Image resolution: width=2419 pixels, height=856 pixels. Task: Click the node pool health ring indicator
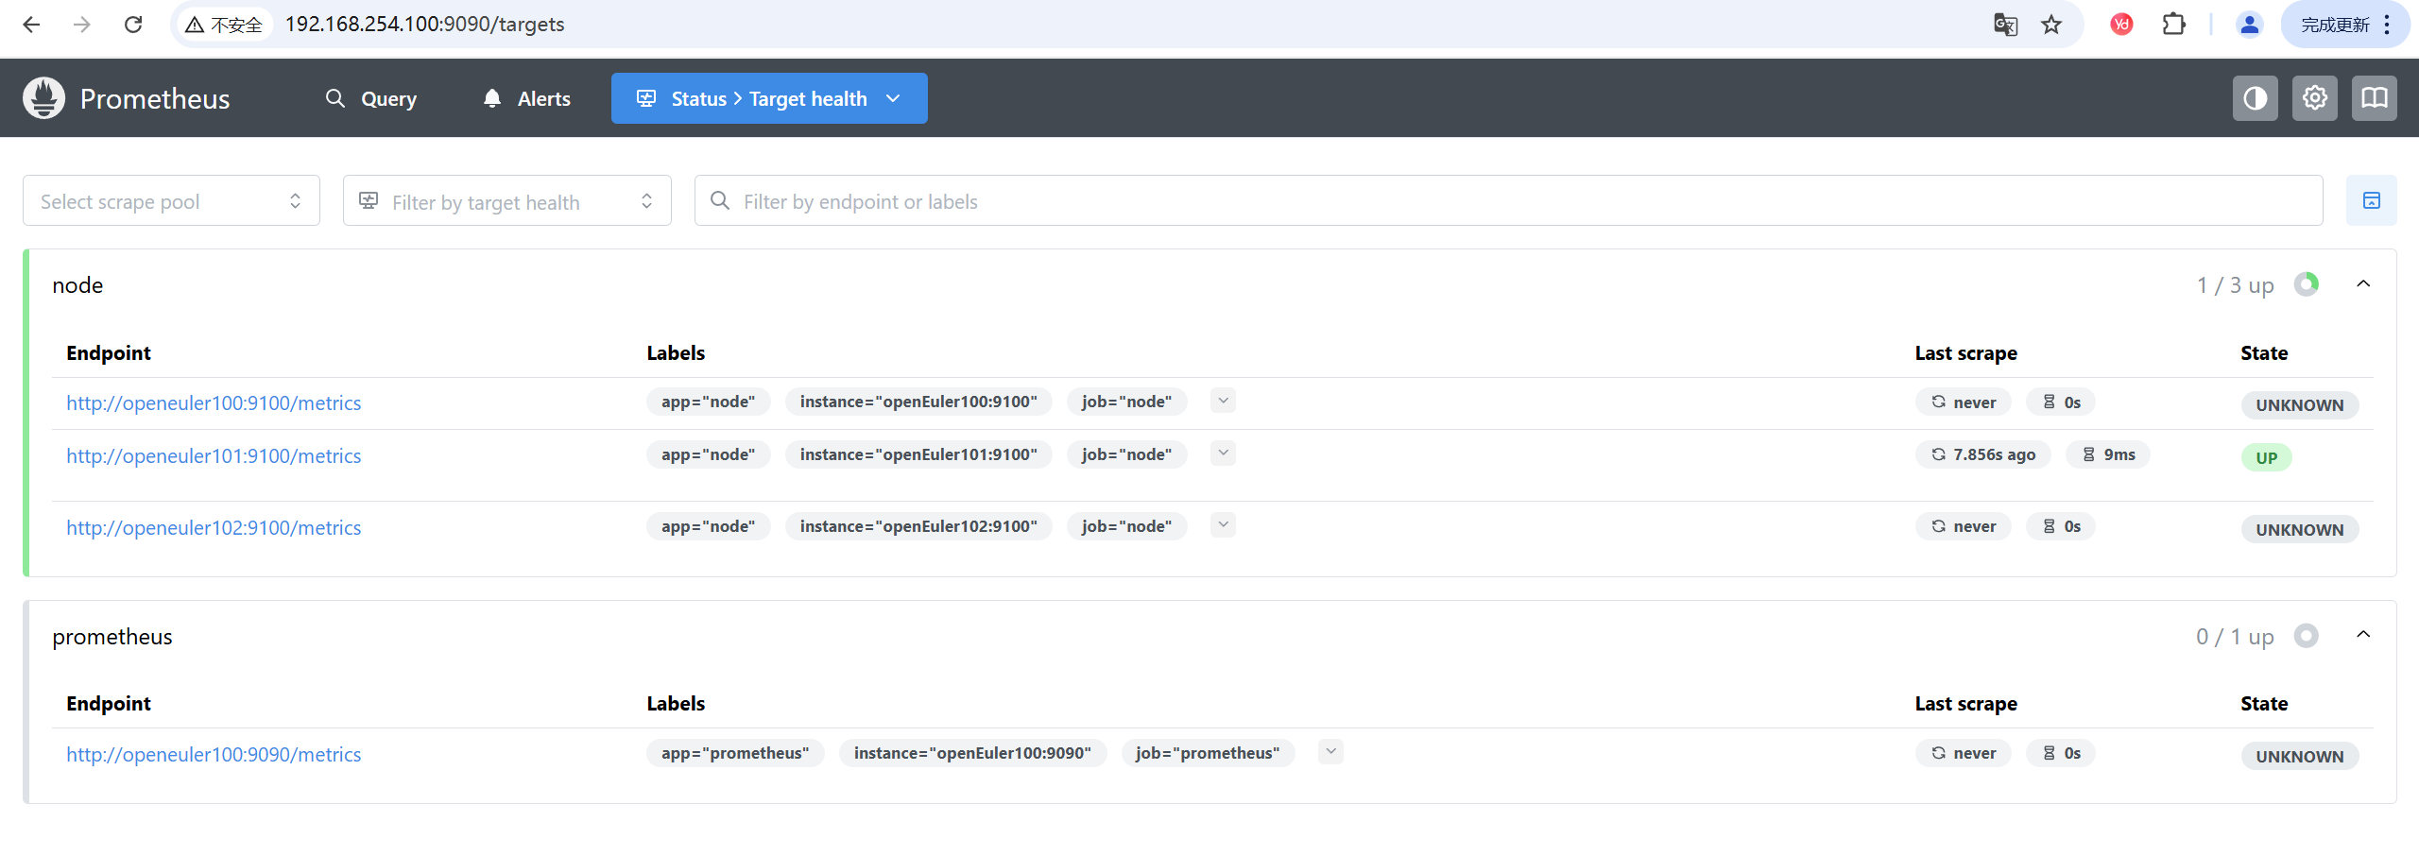(x=2306, y=284)
